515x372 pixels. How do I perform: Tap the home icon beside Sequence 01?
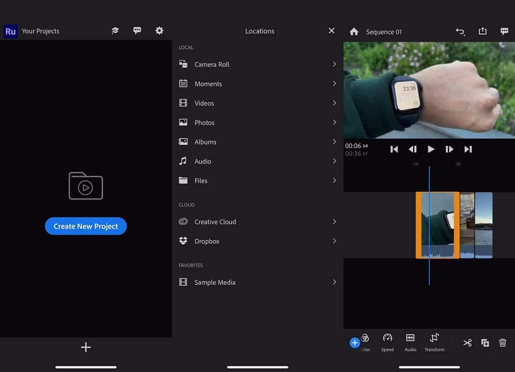[x=354, y=31]
